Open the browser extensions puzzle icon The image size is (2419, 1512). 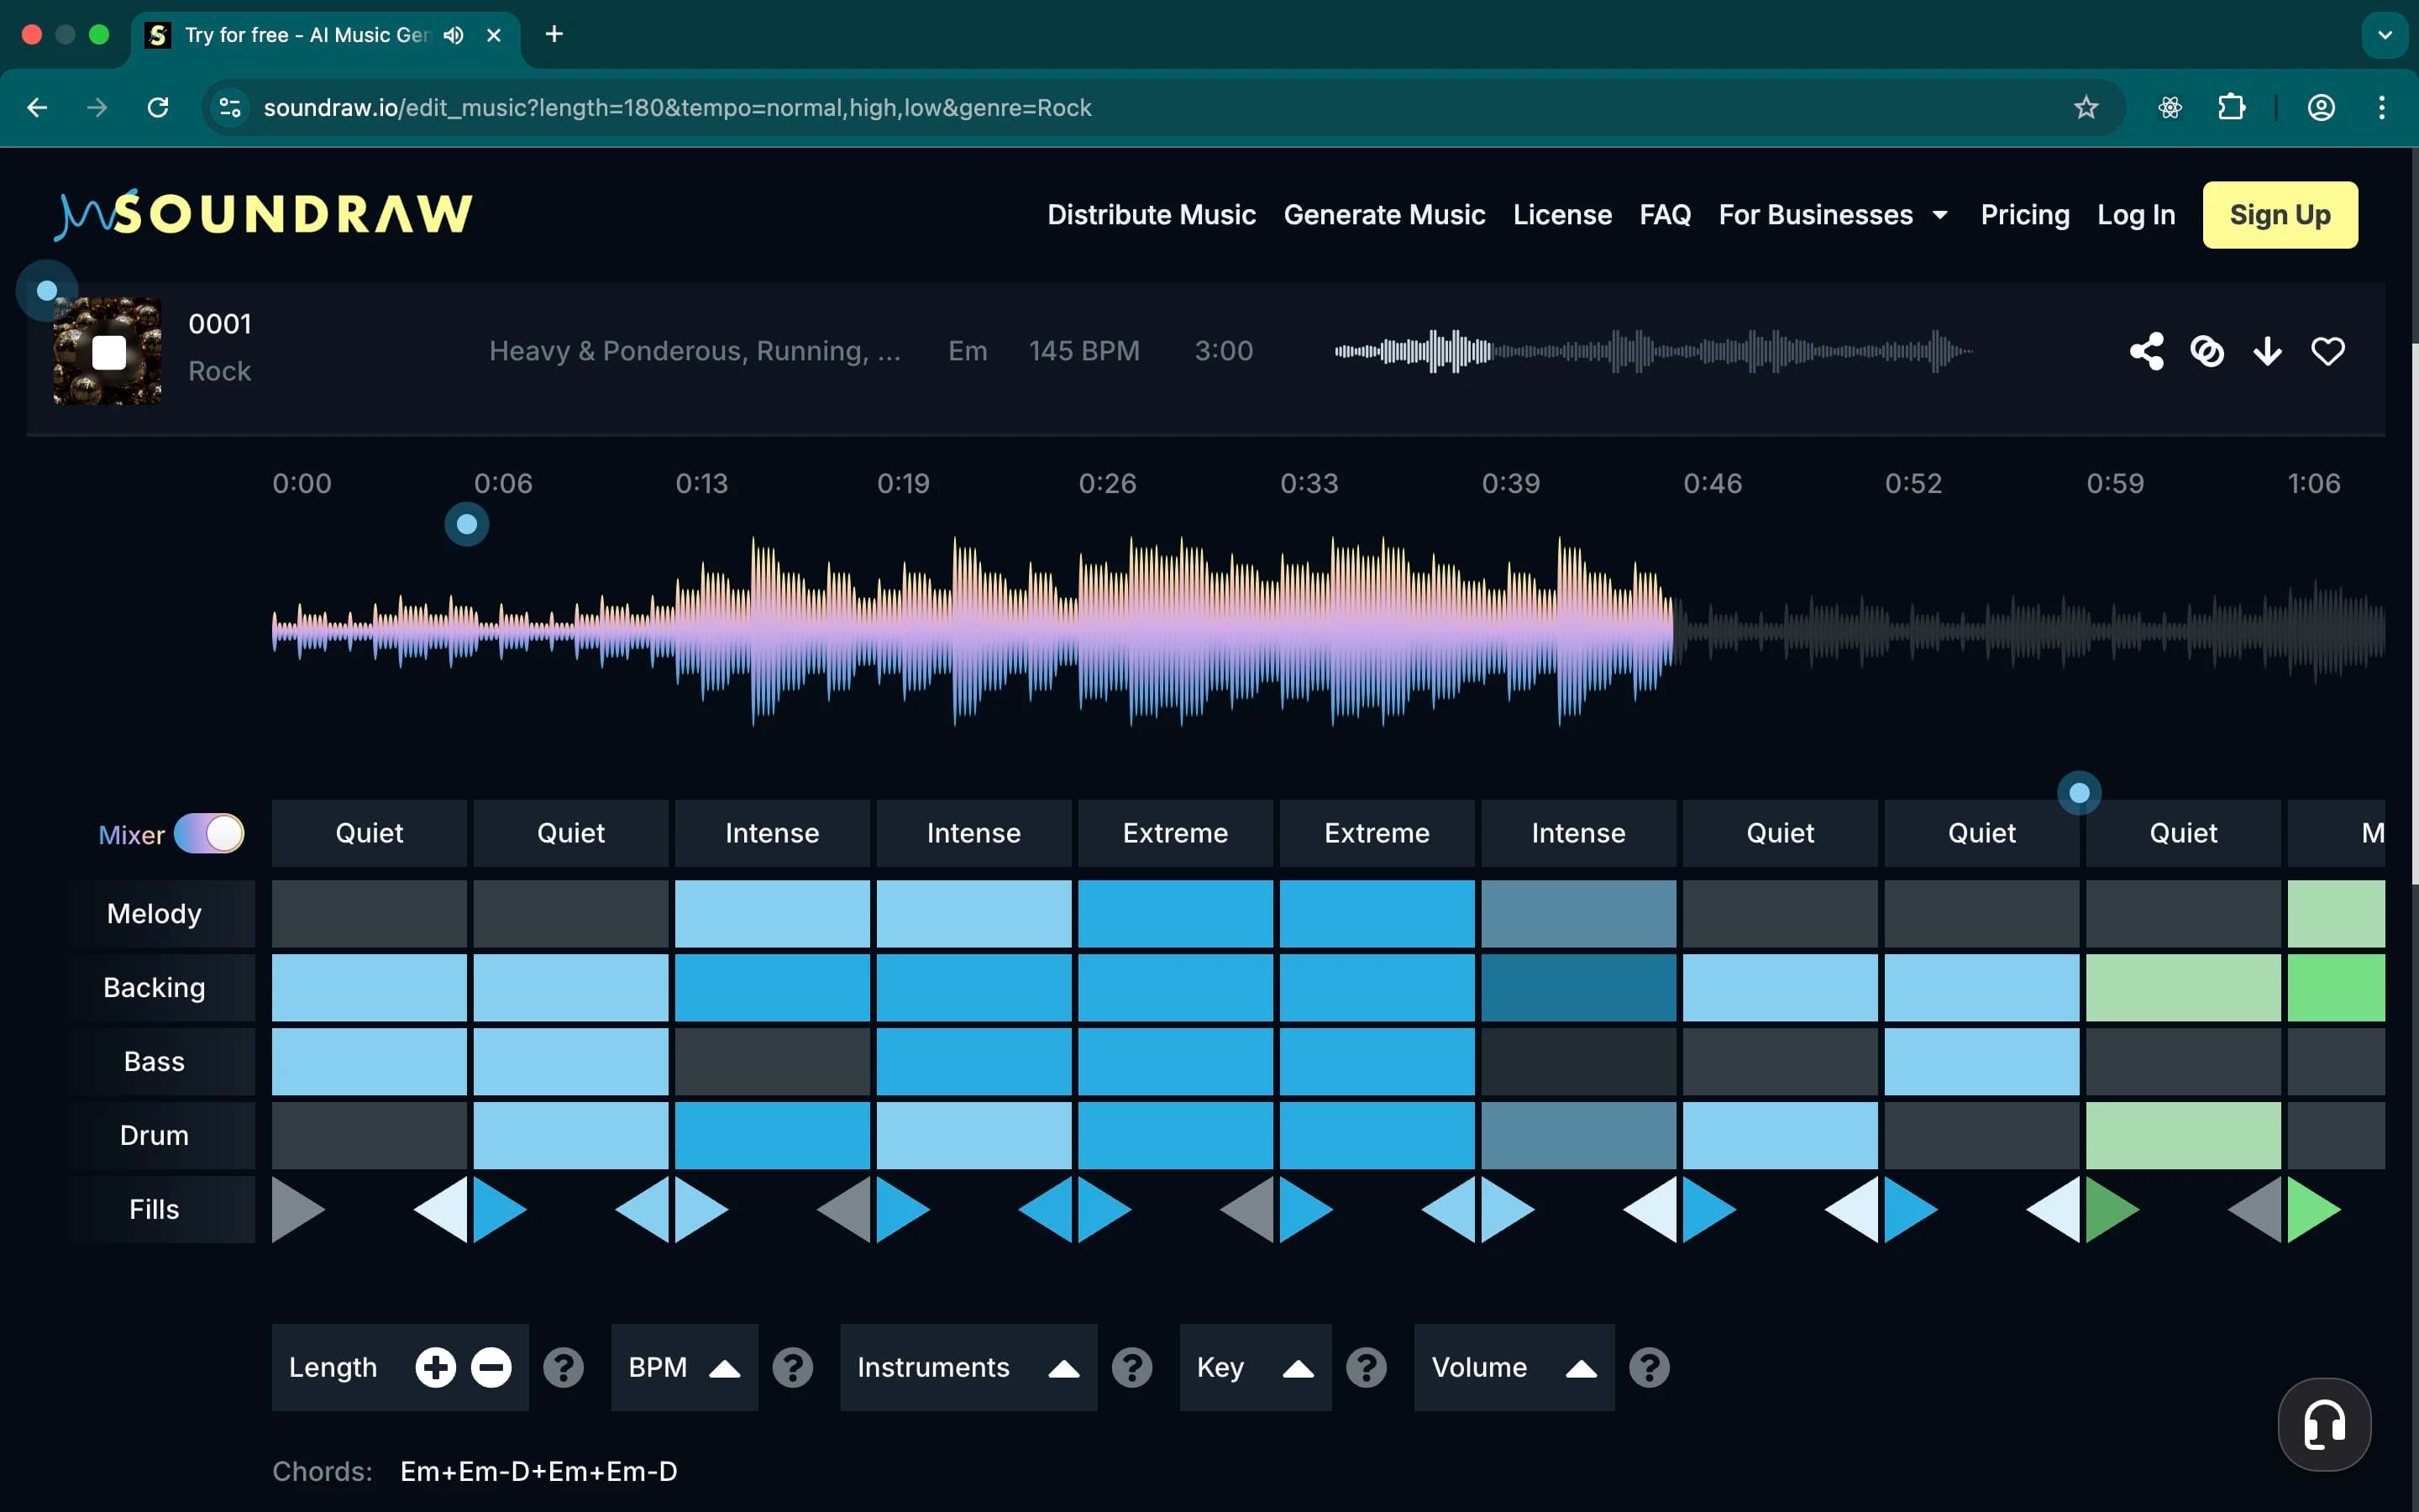2231,107
